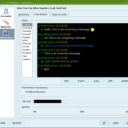This screenshot has height=128, width=128.
Task: Click the window menu icon in title bar
Action: 3,2
